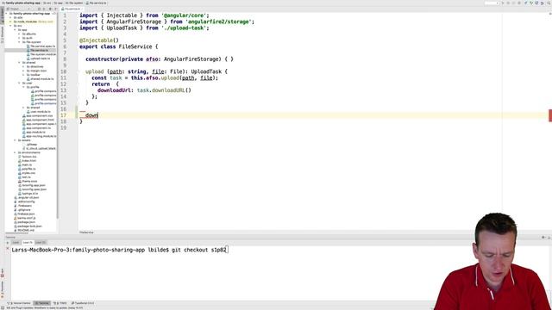Switch to the first Local terminal tab
This screenshot has width=552, height=310.
pos(16,243)
